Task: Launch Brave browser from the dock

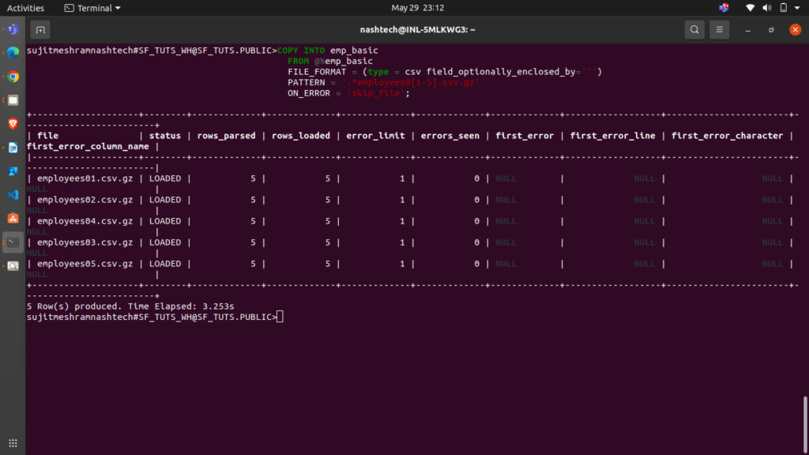Action: click(13, 124)
